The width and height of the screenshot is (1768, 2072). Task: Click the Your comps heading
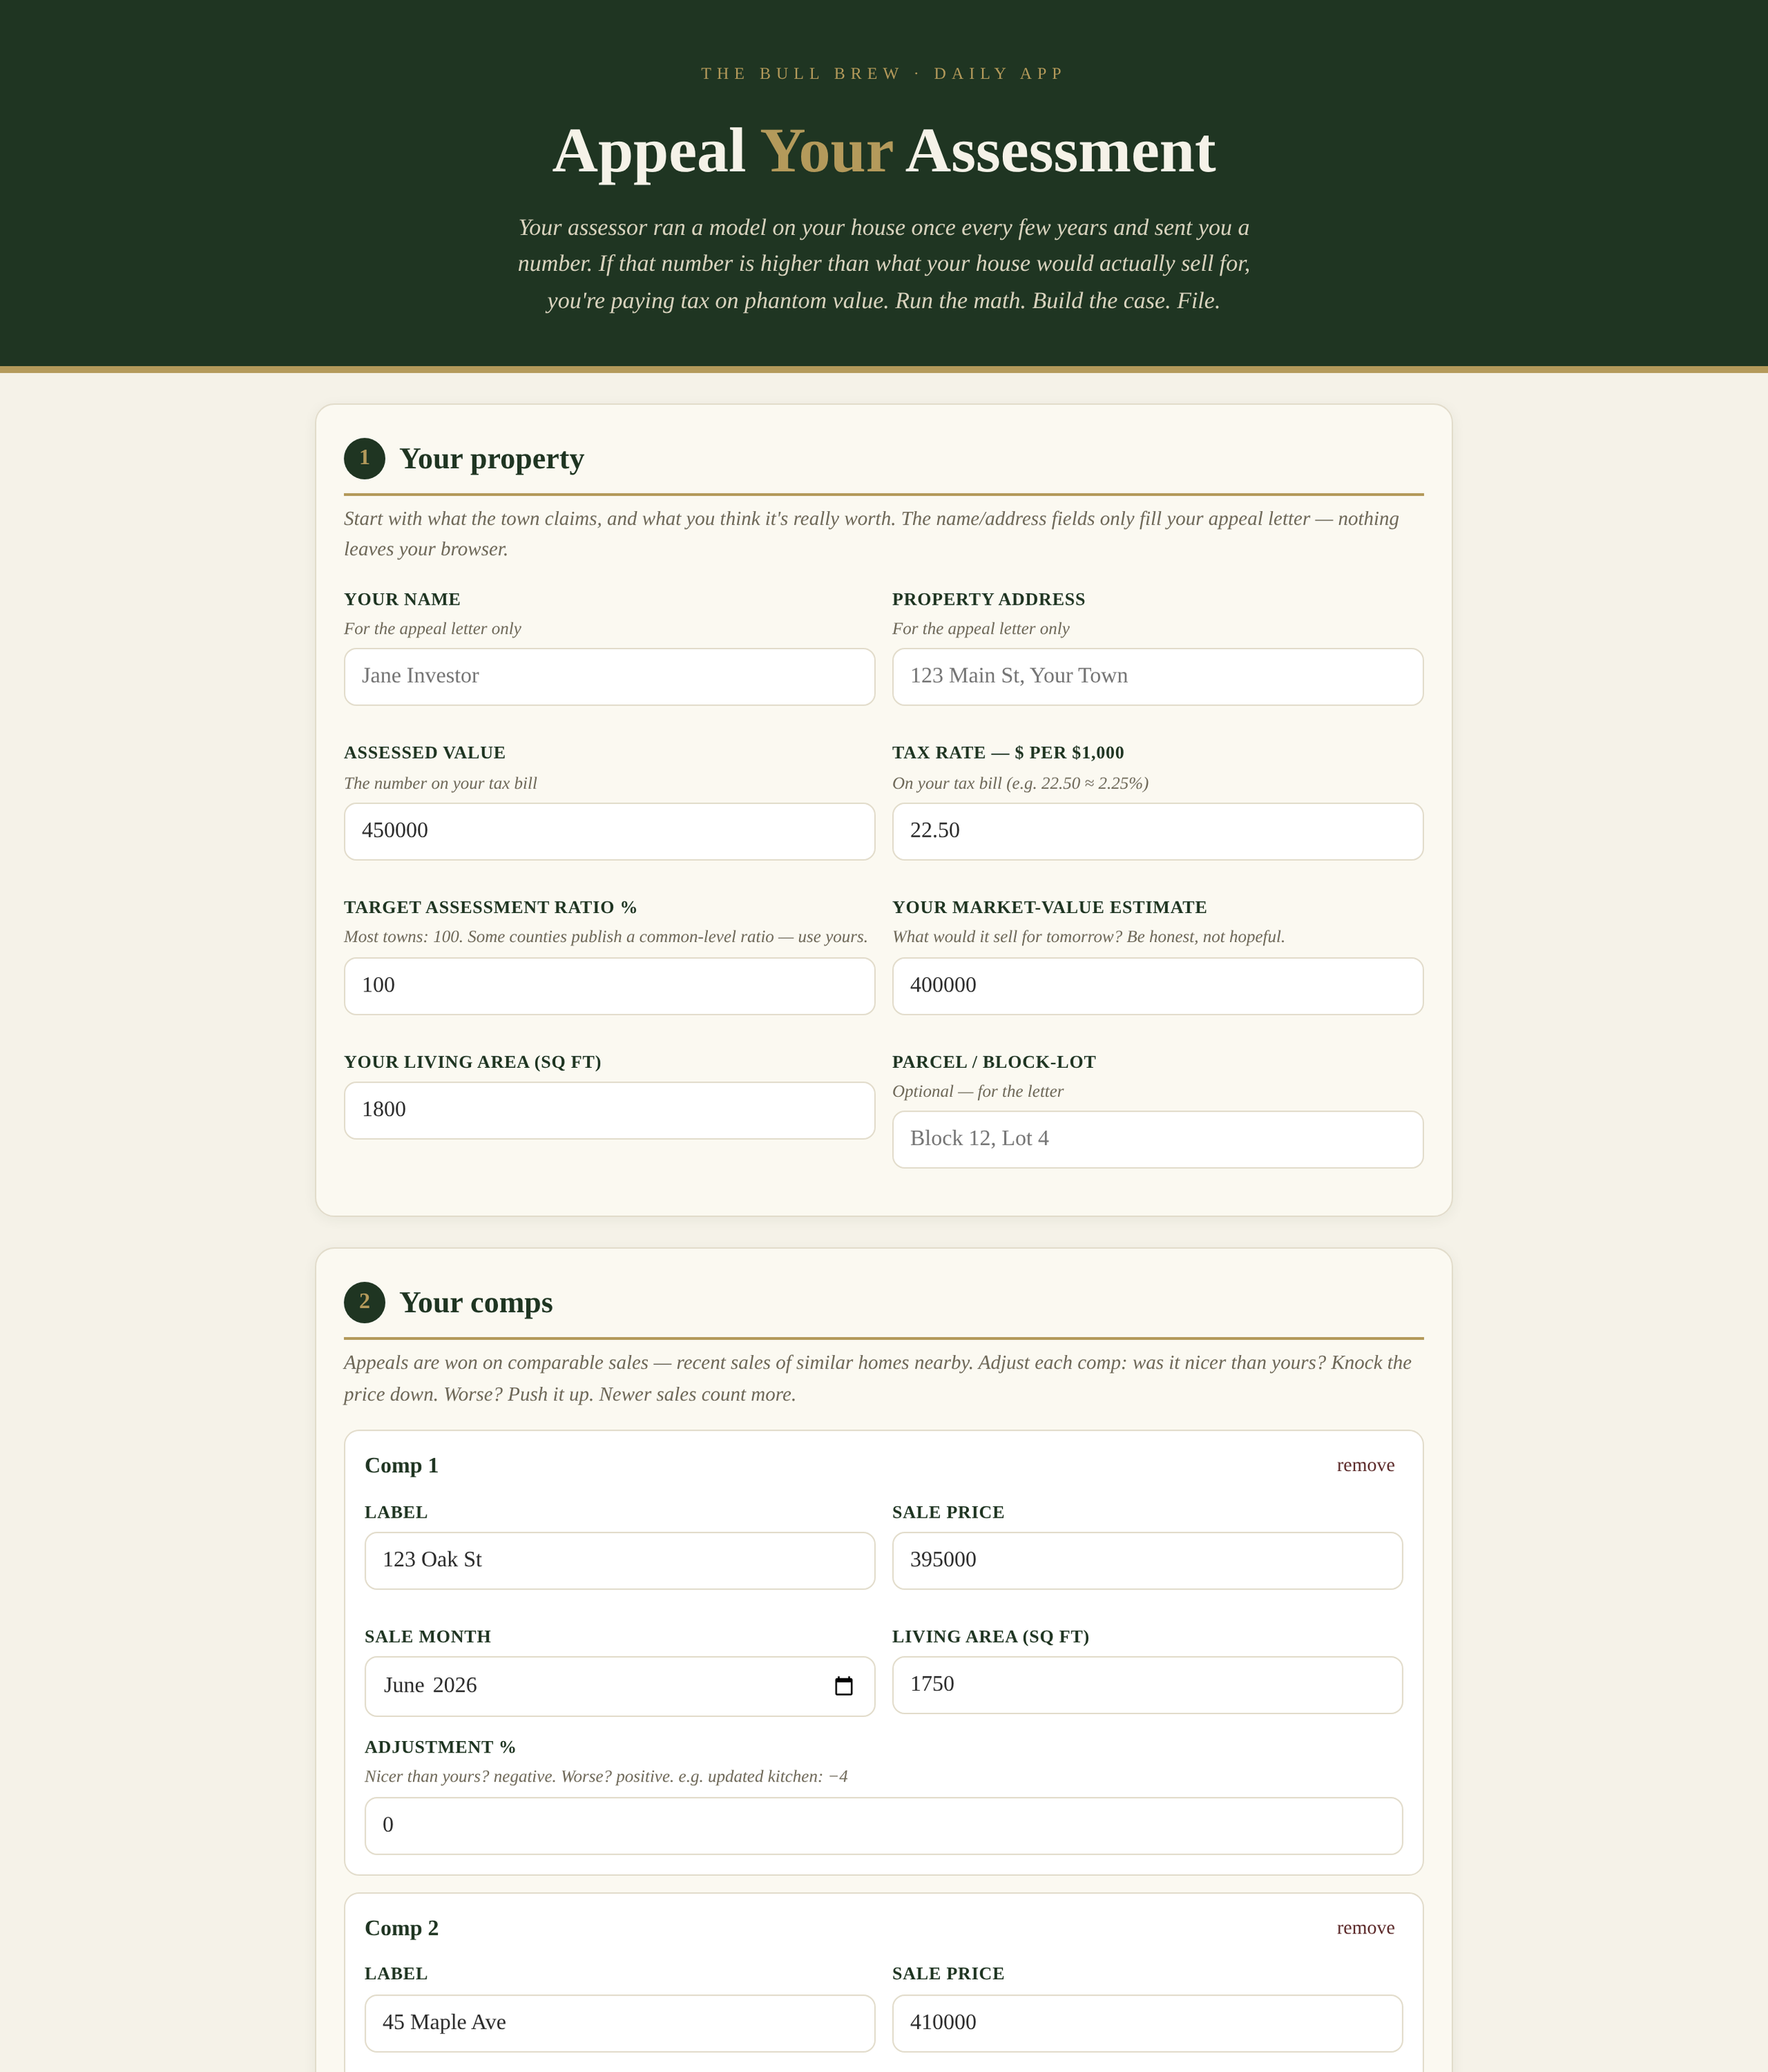[476, 1303]
